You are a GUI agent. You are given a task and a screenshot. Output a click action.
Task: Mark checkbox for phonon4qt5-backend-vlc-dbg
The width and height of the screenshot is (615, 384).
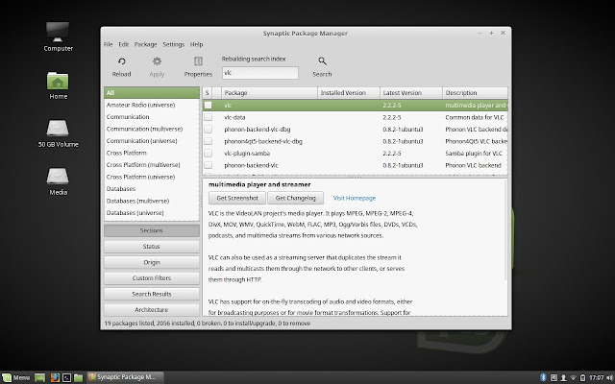(208, 141)
